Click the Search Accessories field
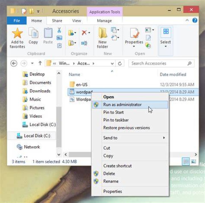This screenshot has height=203, width=205. (161, 63)
